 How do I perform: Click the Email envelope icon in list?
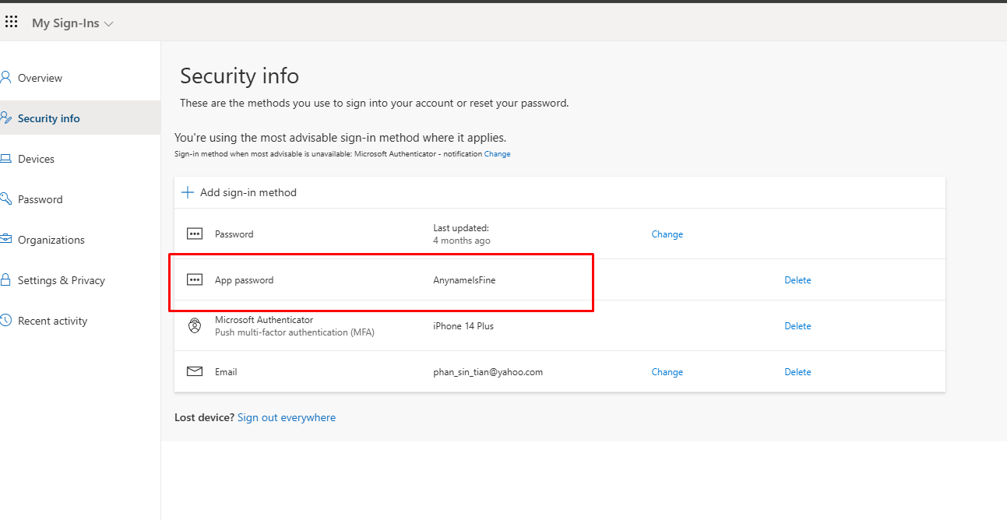click(195, 372)
